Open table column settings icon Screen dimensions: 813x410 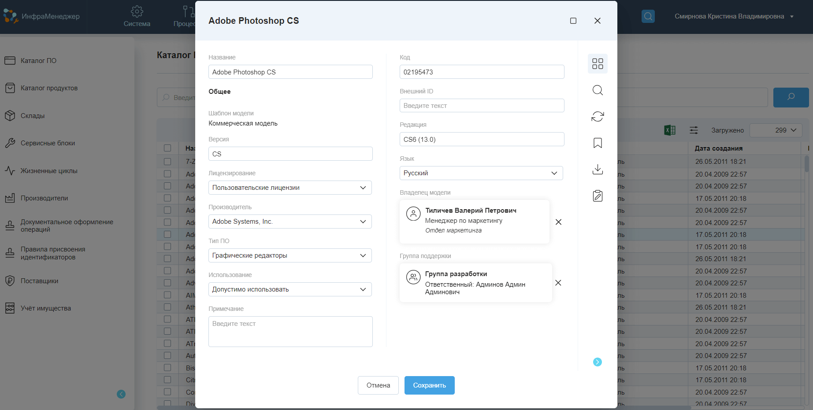coord(694,130)
